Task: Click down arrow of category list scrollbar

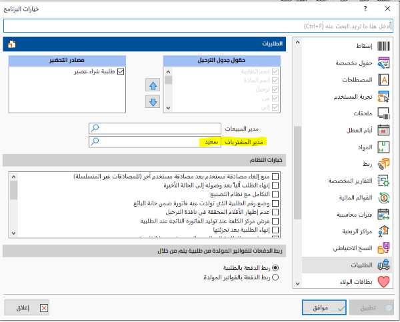Action: 297,283
